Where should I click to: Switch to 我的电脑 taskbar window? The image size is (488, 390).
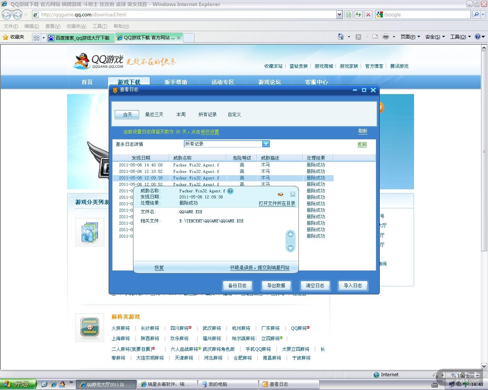(228, 384)
